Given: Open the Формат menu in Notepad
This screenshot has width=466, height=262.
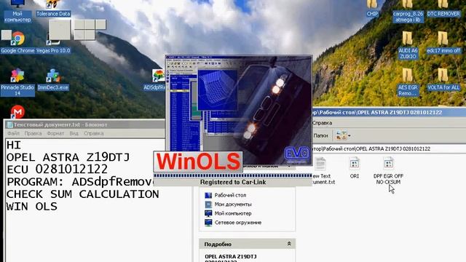Looking at the screenshot, I should click(x=55, y=133).
